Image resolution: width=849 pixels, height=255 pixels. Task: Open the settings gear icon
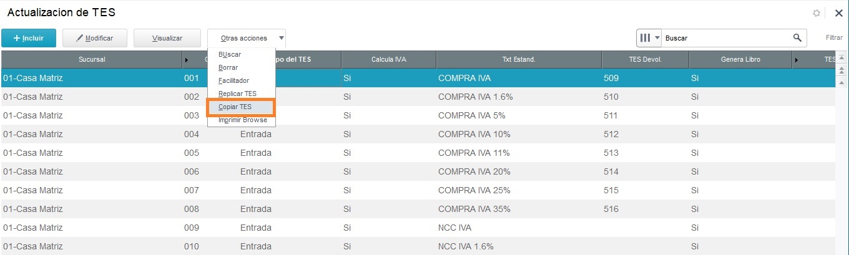(x=817, y=13)
